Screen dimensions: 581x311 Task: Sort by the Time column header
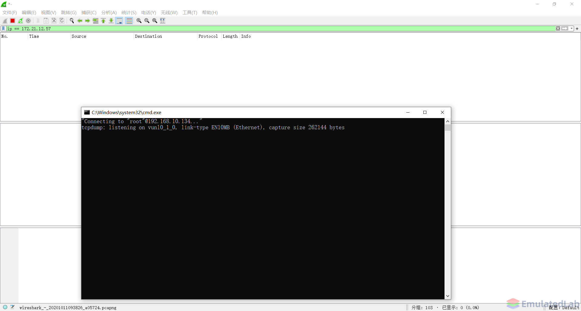(49, 36)
